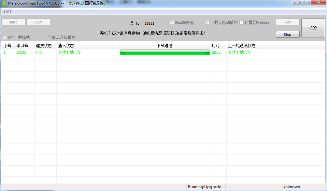Click the green download progress bar

(165, 52)
